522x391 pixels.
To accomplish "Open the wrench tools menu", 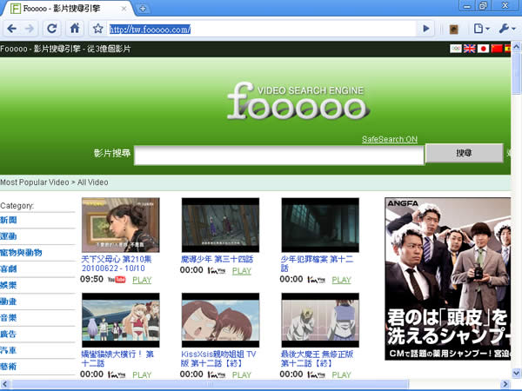I will 507,29.
